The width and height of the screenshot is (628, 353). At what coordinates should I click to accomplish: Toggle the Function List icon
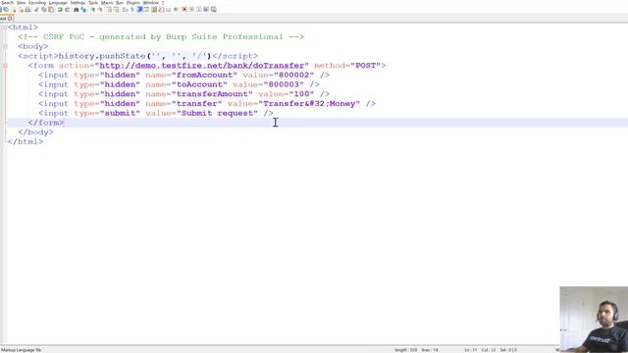click(161, 9)
